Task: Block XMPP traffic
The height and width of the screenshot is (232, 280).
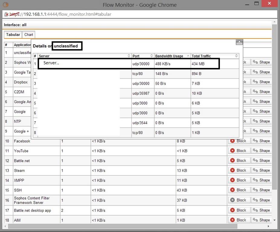Action: (239, 180)
